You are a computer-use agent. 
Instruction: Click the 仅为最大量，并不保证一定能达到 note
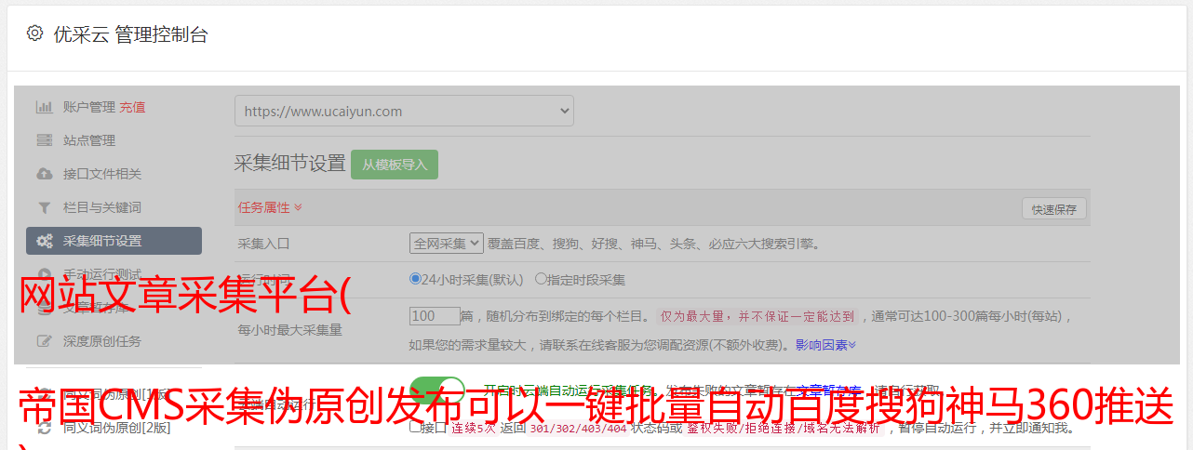tap(757, 316)
